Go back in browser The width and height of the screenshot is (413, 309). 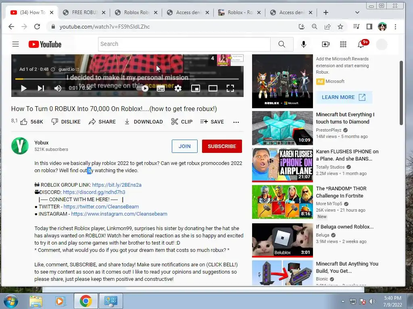(x=11, y=27)
